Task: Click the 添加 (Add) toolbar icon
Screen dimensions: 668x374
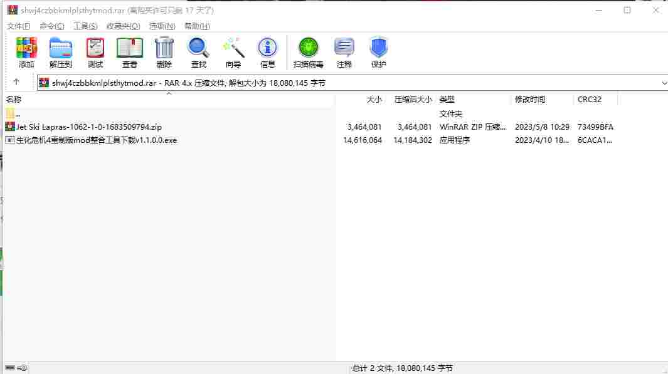Action: point(26,52)
